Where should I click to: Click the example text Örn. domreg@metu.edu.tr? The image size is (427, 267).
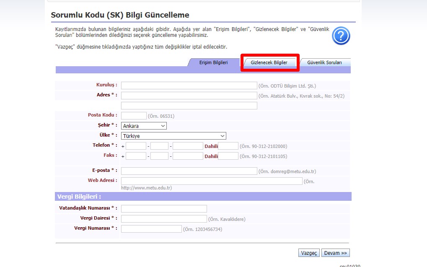[287, 171]
